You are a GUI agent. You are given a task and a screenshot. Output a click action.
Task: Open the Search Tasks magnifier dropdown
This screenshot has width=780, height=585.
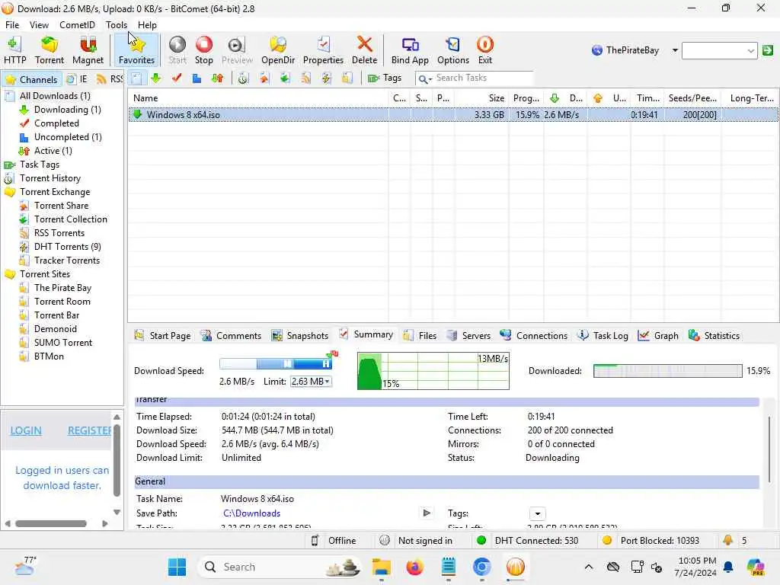425,78
